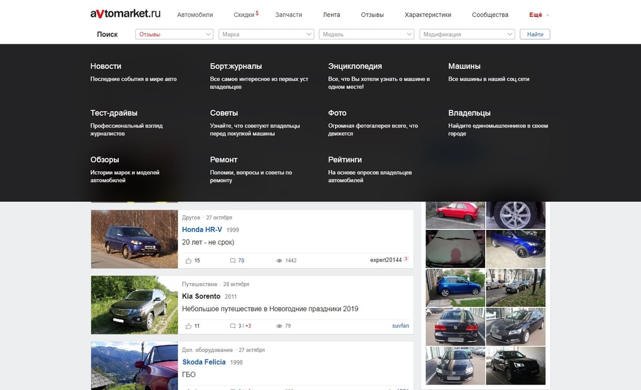Open comments icon on the Kia Sorento post
Screen dimensions: 641x390
point(233,326)
